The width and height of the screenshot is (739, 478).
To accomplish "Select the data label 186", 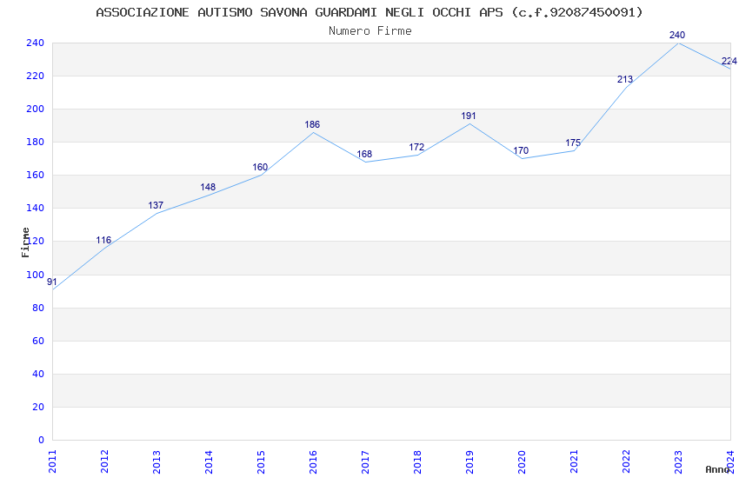I will pos(312,124).
